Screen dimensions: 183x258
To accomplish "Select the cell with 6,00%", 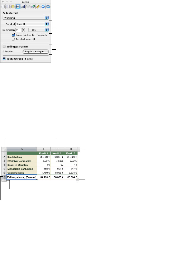I will click(44, 161).
